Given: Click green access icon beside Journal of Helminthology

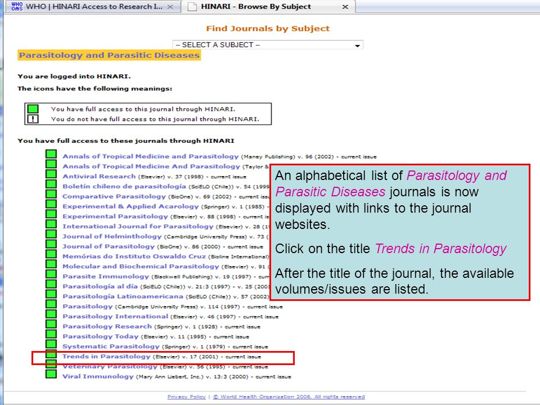Looking at the screenshot, I should click(x=51, y=234).
